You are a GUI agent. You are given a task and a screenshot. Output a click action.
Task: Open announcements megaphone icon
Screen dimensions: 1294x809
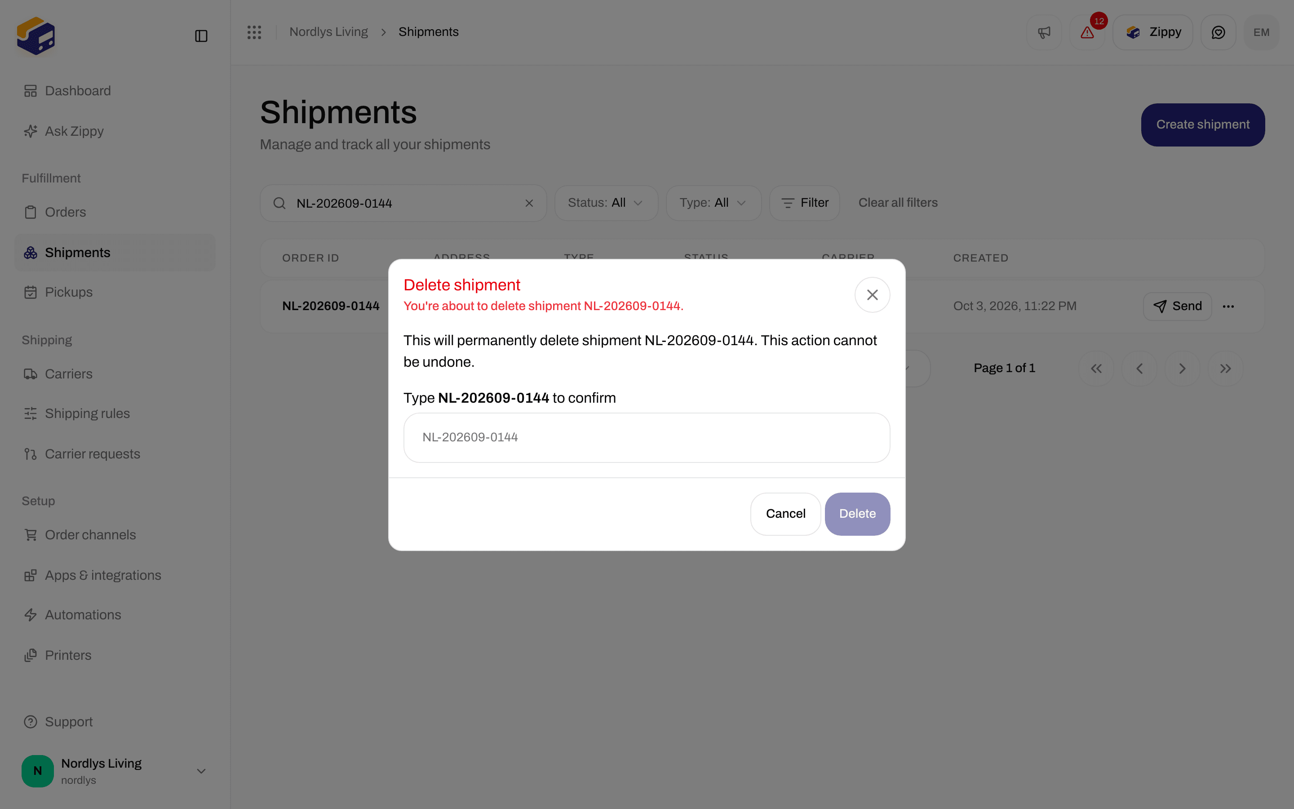point(1044,32)
